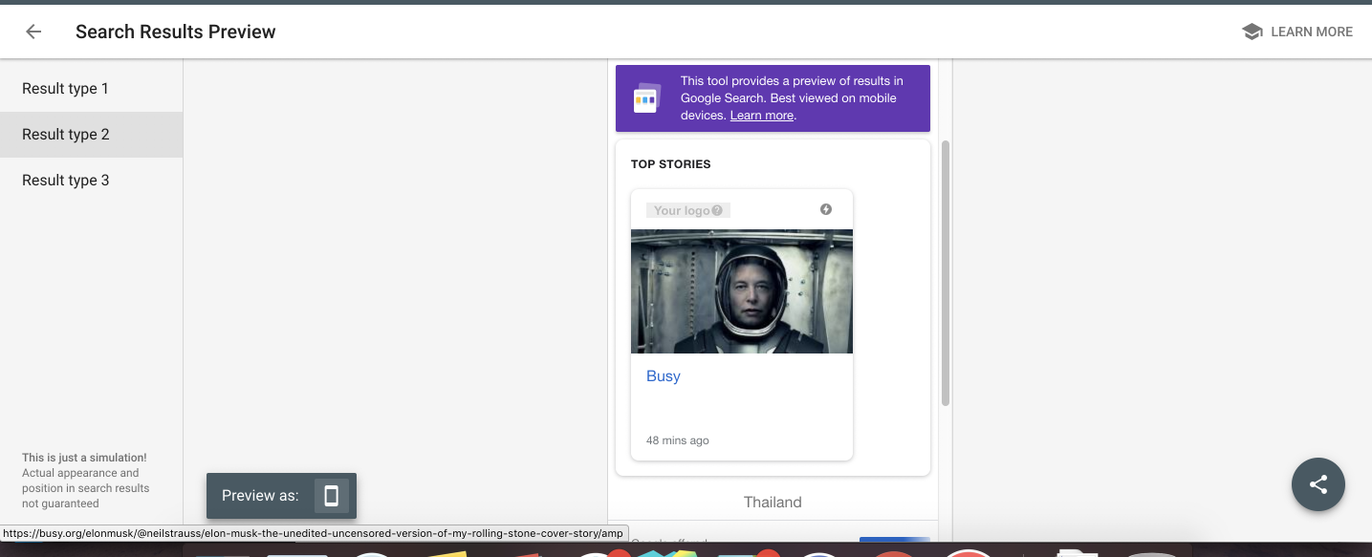The height and width of the screenshot is (557, 1372).
Task: Click the Search Results Preview title
Action: click(176, 32)
